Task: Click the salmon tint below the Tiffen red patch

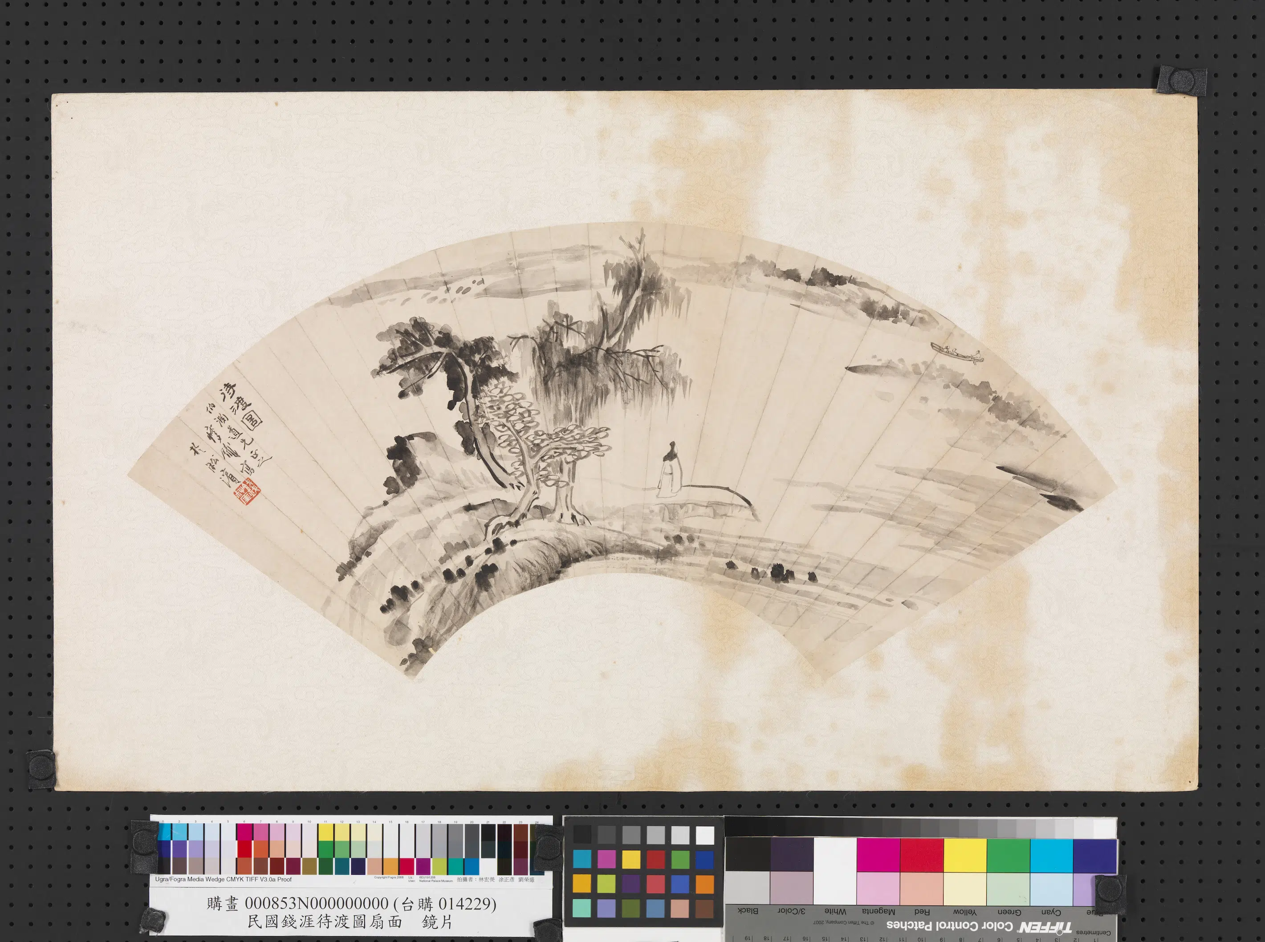Action: pos(922,889)
